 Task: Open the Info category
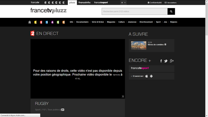(71, 22)
